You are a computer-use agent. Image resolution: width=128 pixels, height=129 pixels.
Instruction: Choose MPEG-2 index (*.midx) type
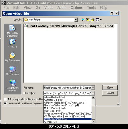click(68, 108)
